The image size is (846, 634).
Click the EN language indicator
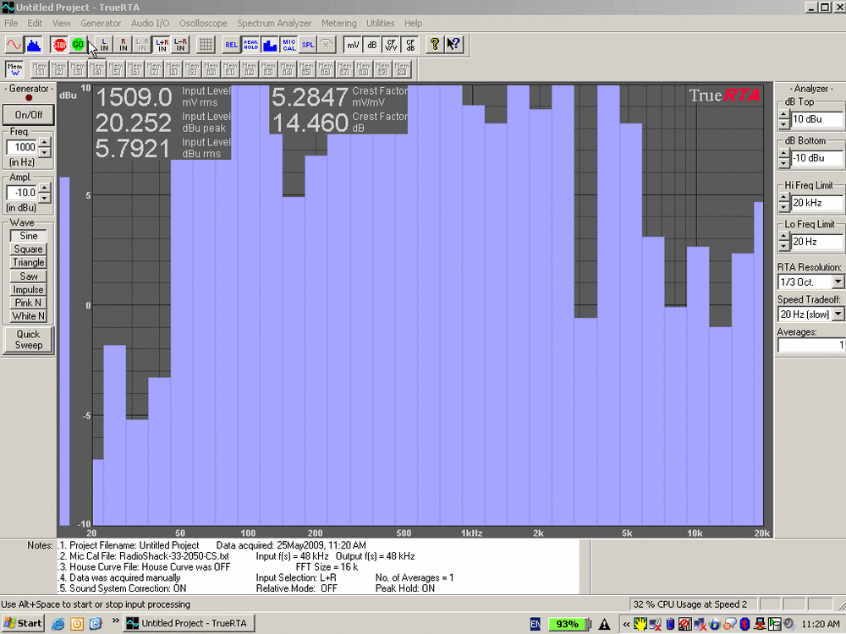point(536,624)
